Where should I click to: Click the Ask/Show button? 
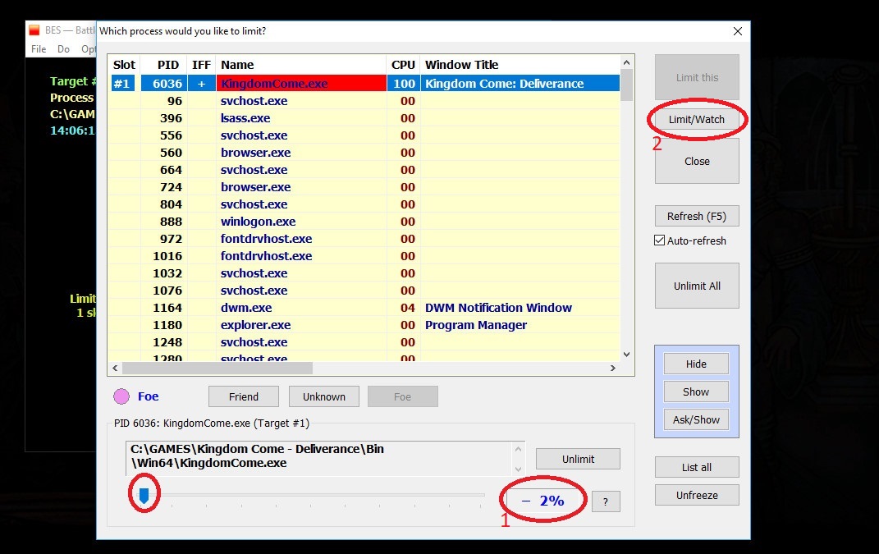click(696, 419)
